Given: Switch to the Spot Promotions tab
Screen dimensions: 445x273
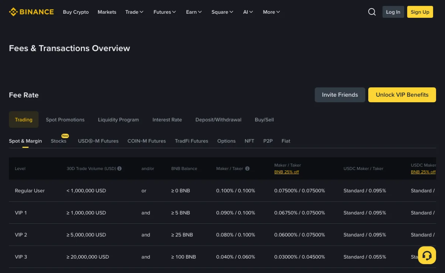Looking at the screenshot, I should (65, 120).
